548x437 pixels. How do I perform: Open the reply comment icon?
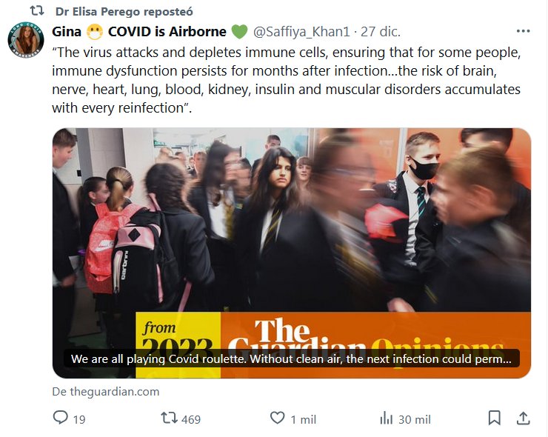point(60,418)
